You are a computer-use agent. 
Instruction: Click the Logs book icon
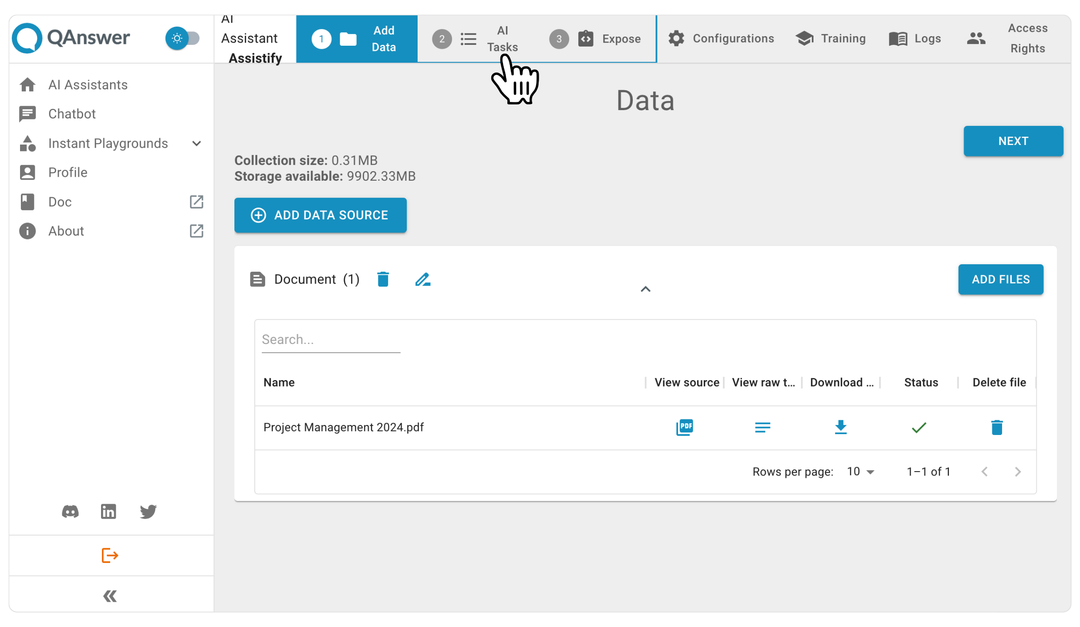tap(898, 39)
